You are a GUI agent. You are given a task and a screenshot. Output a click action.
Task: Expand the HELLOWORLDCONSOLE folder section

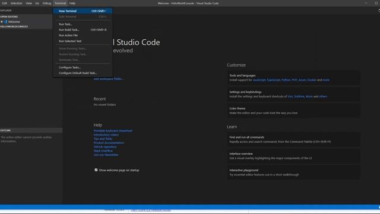pos(26,26)
